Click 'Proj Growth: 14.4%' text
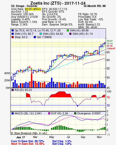116x145 pixels. [x=54, y=19]
